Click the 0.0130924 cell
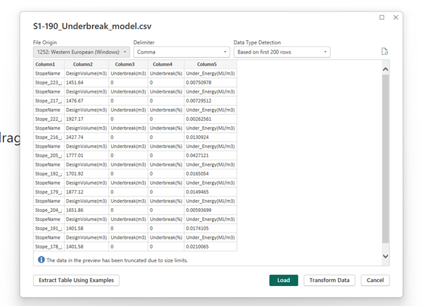This screenshot has height=306, width=425. pos(211,137)
